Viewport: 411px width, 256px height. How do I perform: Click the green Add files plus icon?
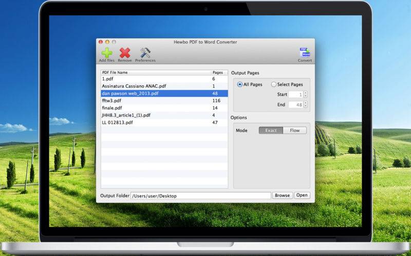[107, 53]
